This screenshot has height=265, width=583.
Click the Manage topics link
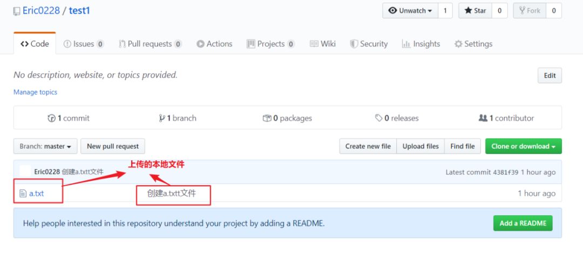click(35, 92)
